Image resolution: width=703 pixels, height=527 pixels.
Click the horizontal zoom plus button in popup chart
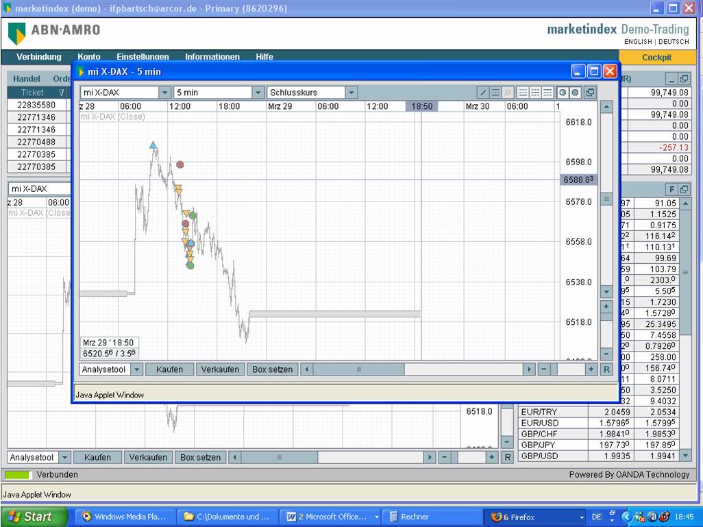[x=591, y=369]
